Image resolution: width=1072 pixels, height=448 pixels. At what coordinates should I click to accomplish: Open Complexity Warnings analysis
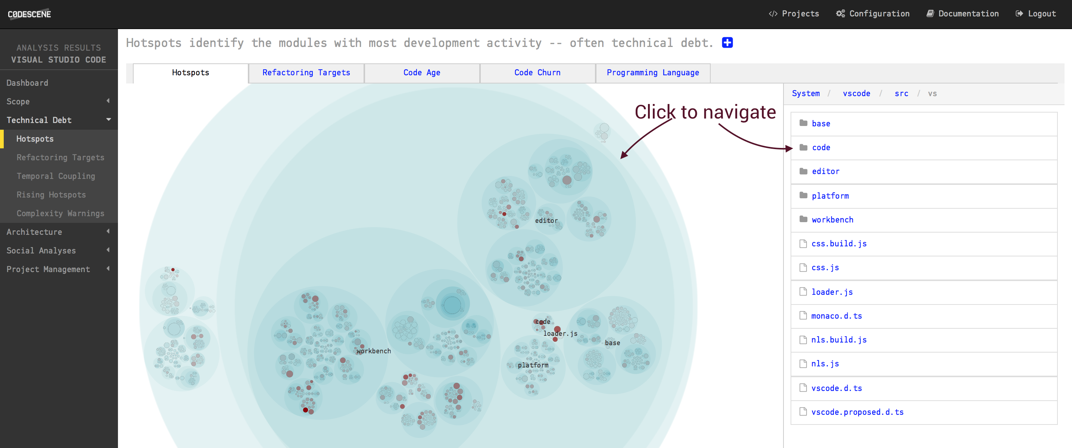click(x=61, y=212)
